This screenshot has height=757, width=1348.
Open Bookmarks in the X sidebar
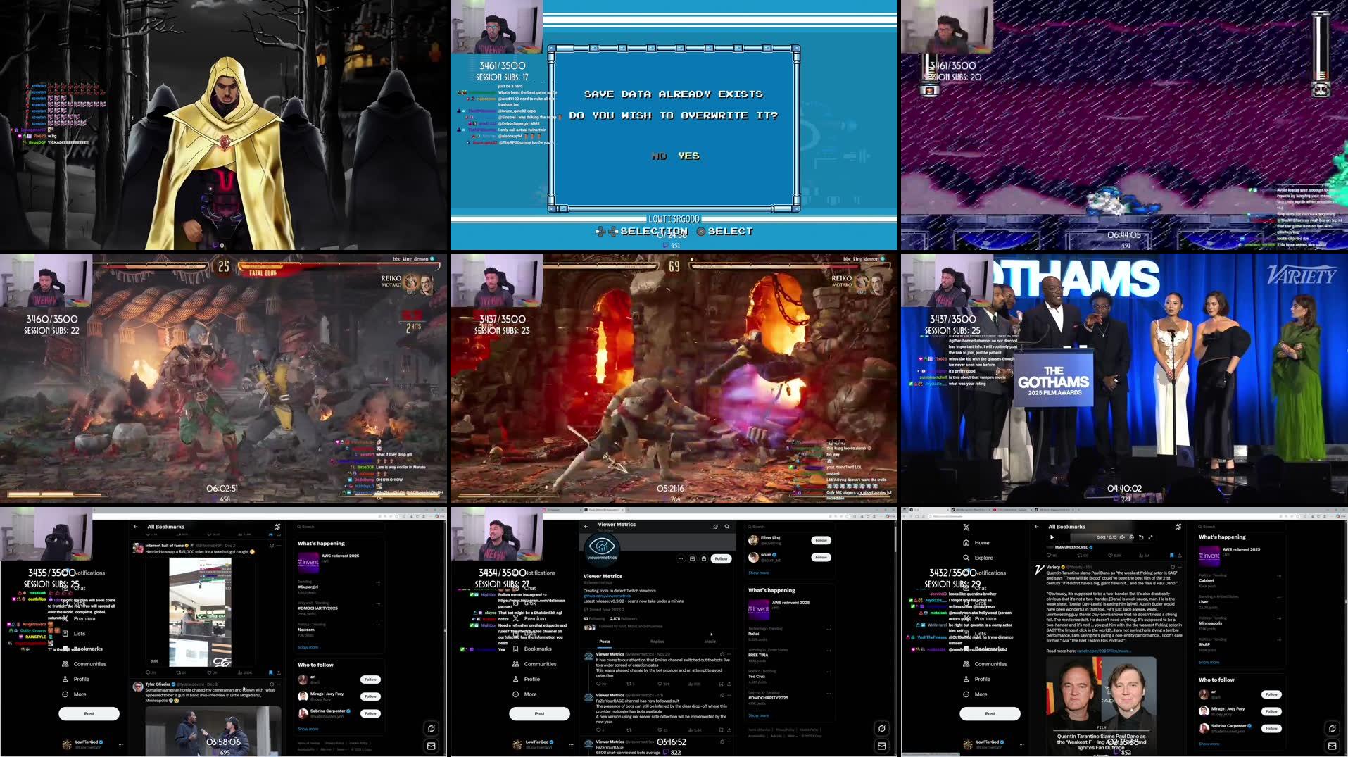pyautogui.click(x=966, y=649)
